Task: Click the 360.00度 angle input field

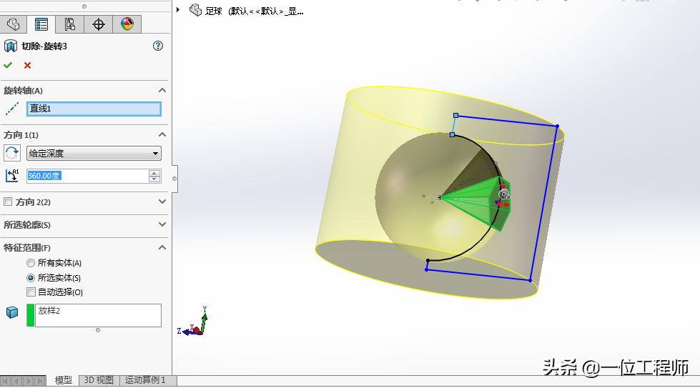Action: click(x=86, y=176)
